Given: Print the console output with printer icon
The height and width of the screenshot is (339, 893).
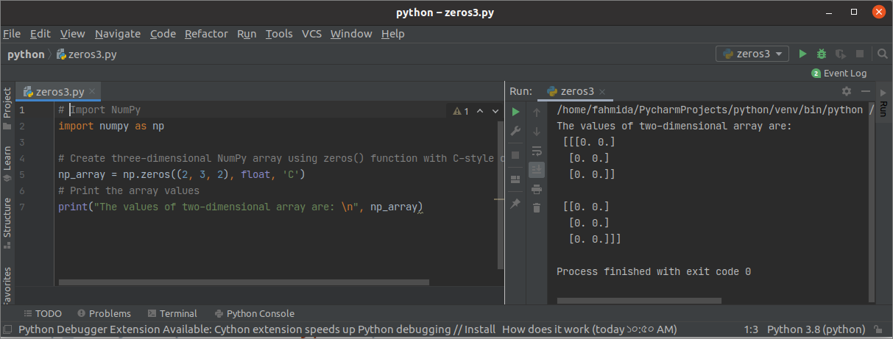Looking at the screenshot, I should tap(537, 189).
